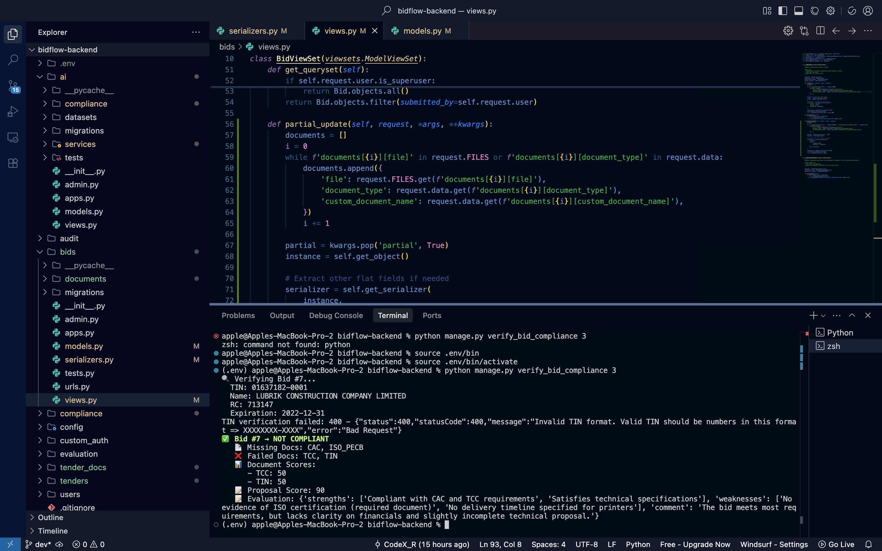Toggle the bottom panel visibility
Viewport: 882px width, 551px height.
(x=798, y=11)
